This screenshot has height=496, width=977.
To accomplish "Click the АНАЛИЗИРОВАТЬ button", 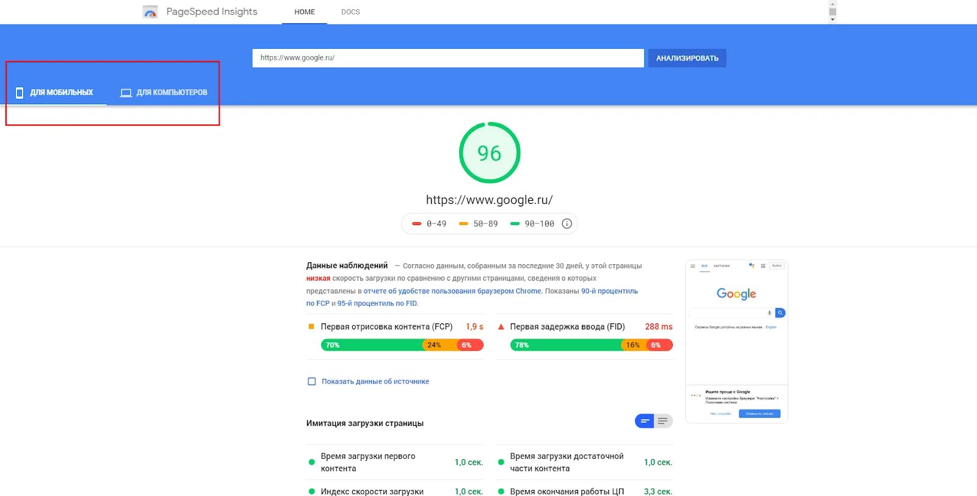I will click(687, 58).
